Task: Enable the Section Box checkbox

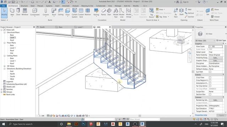Action: [210, 95]
